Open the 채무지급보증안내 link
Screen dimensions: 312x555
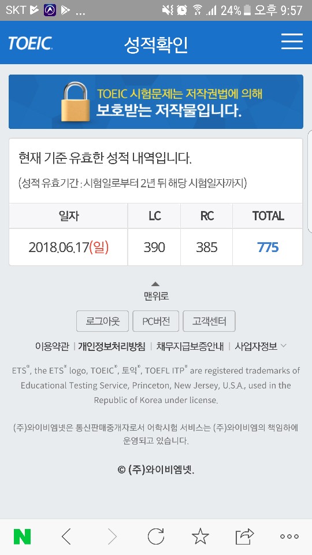pyautogui.click(x=190, y=346)
